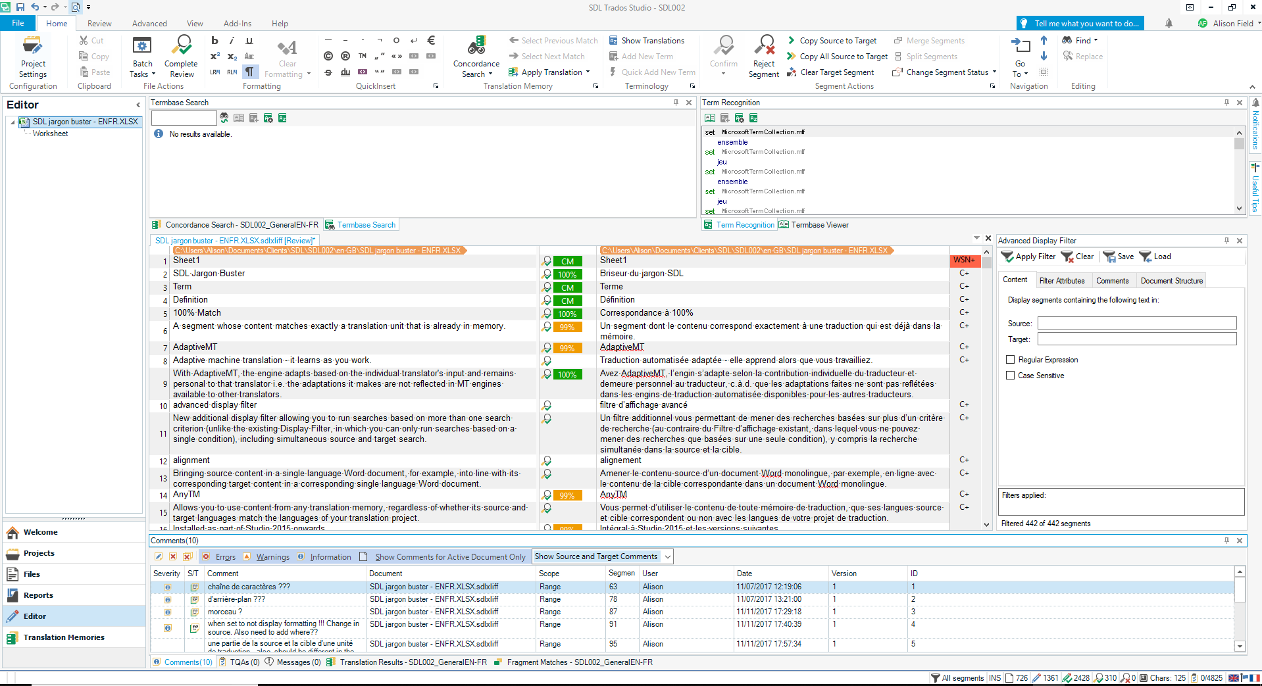Image resolution: width=1262 pixels, height=686 pixels.
Task: Toggle Show Comments for Active Document Only
Action: (443, 557)
